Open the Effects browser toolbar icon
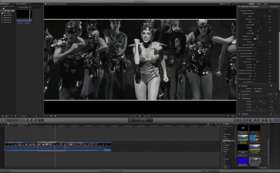Viewport: 280px width, 173px height. point(249,120)
